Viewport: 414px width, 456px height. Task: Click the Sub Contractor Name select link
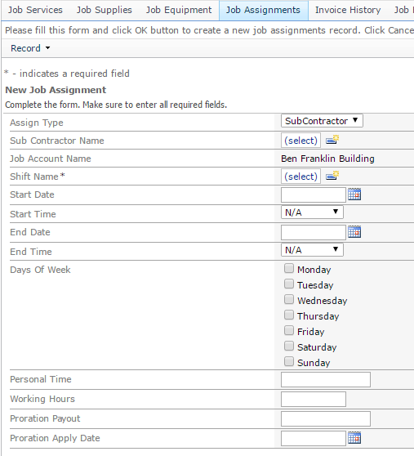300,141
